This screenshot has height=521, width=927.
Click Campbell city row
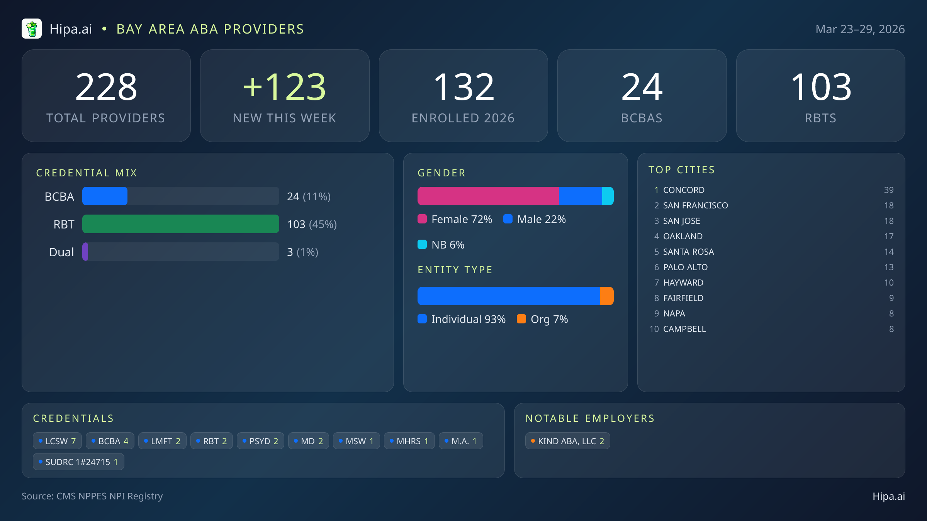pos(684,329)
